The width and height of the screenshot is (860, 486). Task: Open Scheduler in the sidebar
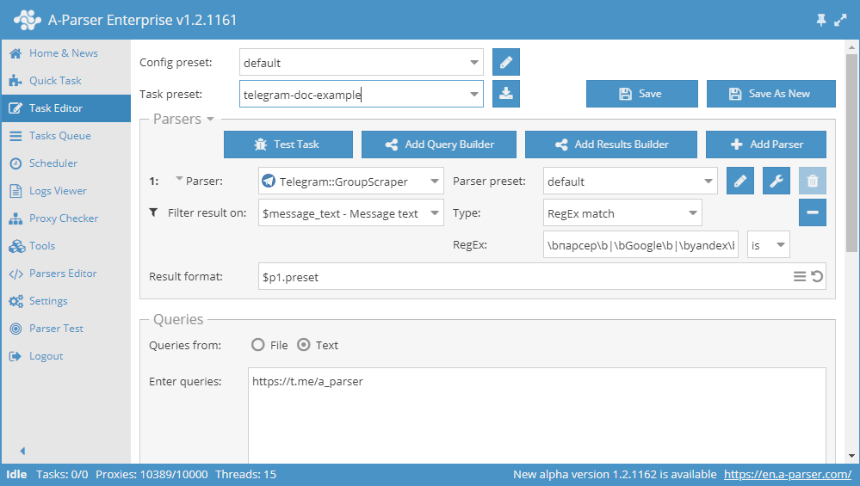tap(53, 163)
